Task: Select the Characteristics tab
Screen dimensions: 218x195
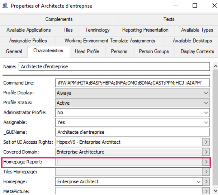Action: pyautogui.click(x=48, y=51)
